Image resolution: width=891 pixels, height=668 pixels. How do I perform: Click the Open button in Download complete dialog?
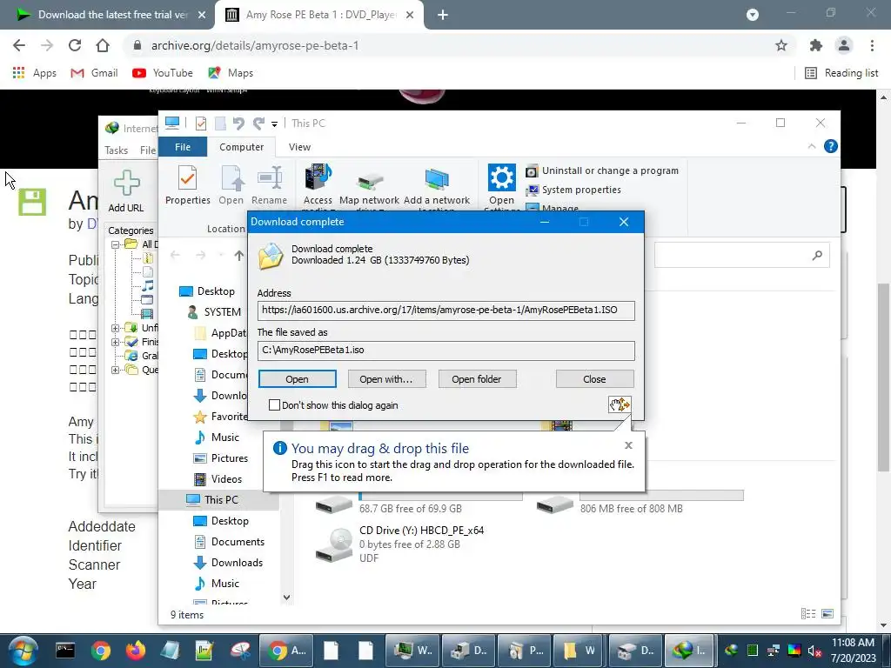[x=298, y=379]
